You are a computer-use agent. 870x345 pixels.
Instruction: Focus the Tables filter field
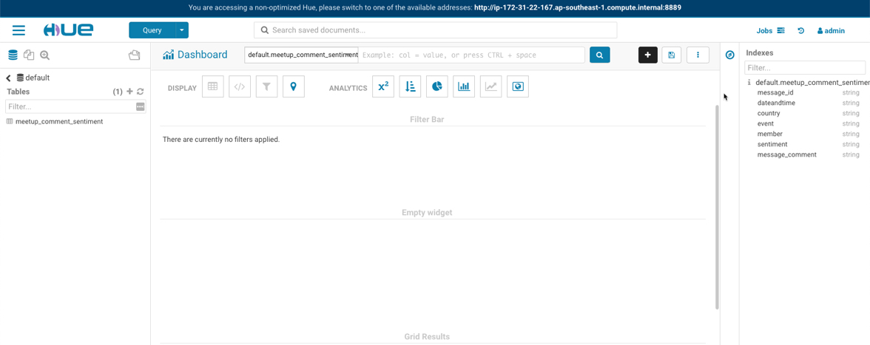(x=71, y=106)
